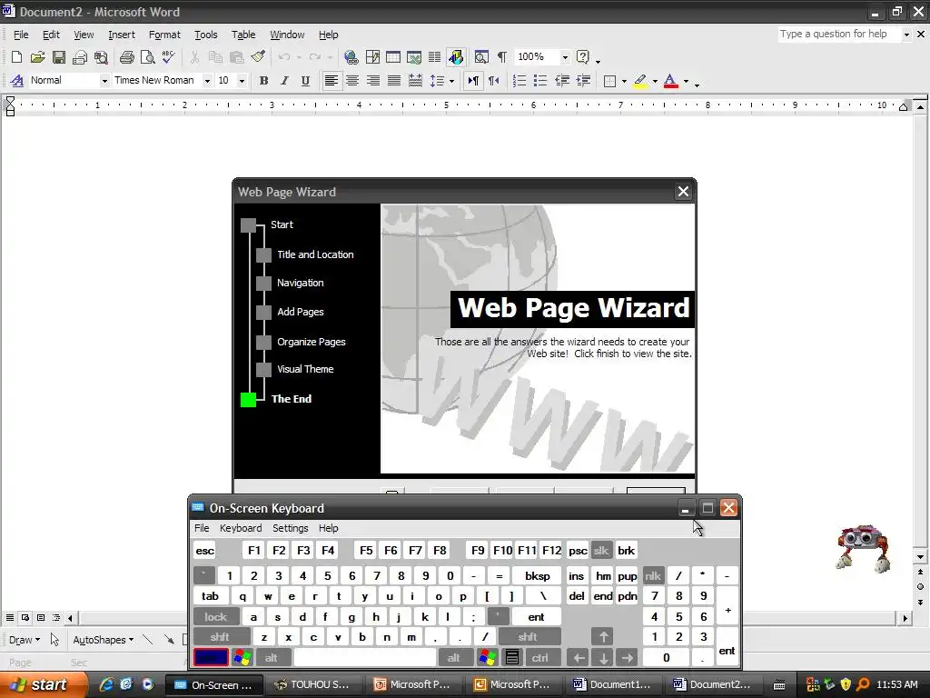This screenshot has height=698, width=930.
Task: Toggle Bold formatting
Action: [x=263, y=81]
